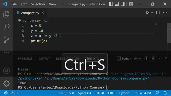
Task: Click the 'False' output in terminal
Action: pyautogui.click(x=23, y=69)
